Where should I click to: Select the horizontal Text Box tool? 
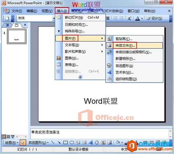click(78, 142)
